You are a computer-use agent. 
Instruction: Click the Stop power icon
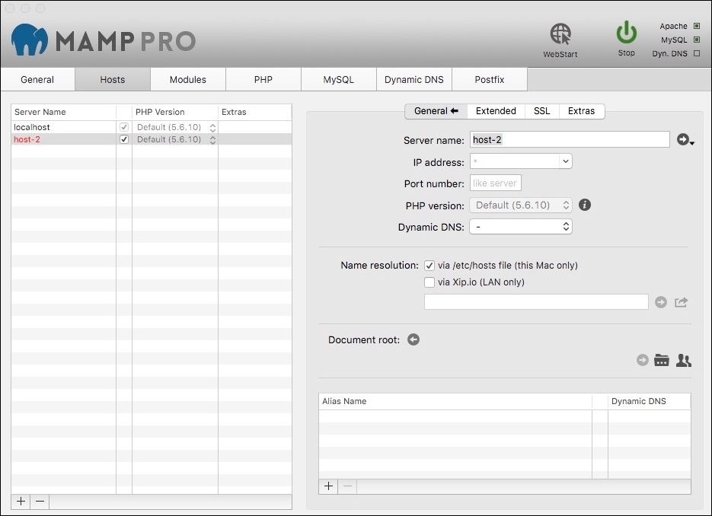[x=626, y=33]
